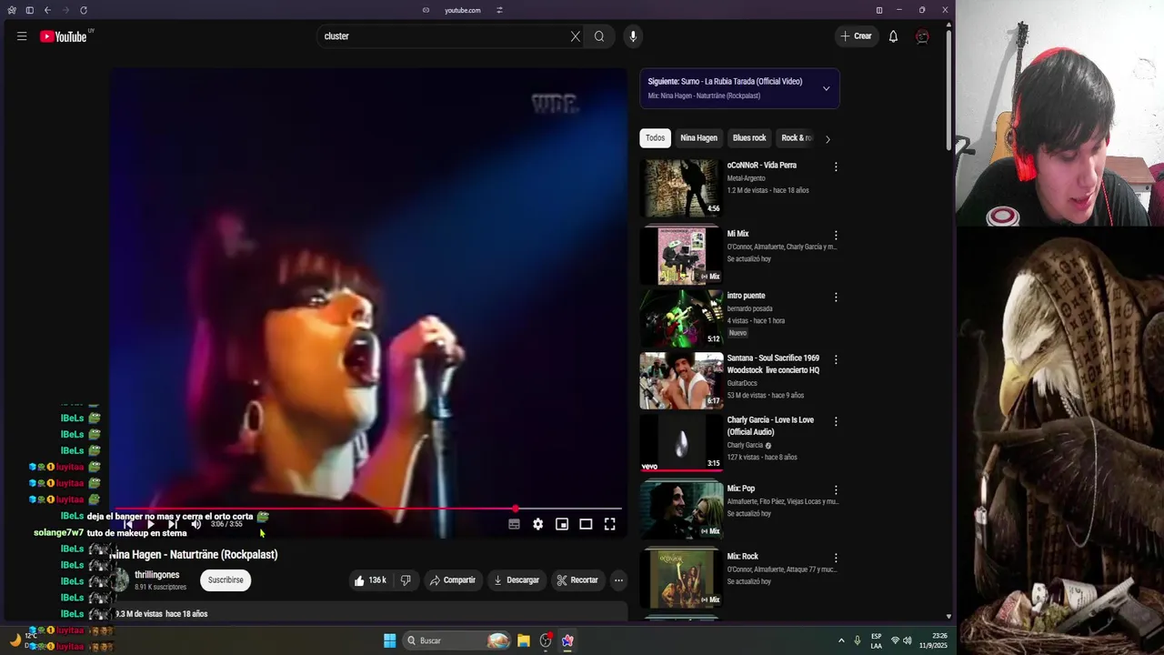Viewport: 1164px width, 655px height.
Task: Expand the Siguiente playlist panel chevron
Action: [x=826, y=88]
